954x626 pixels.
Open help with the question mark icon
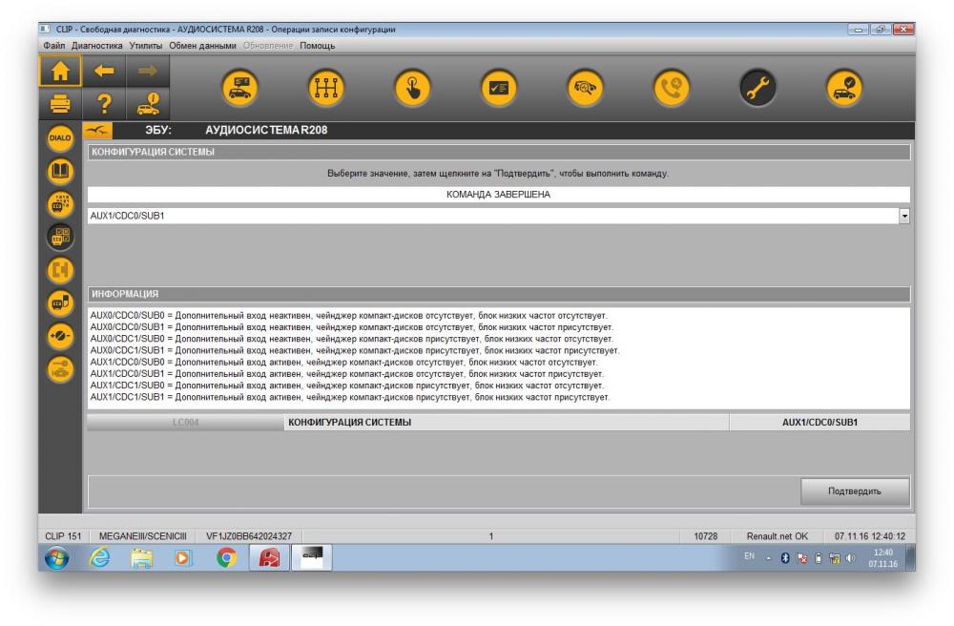point(104,104)
